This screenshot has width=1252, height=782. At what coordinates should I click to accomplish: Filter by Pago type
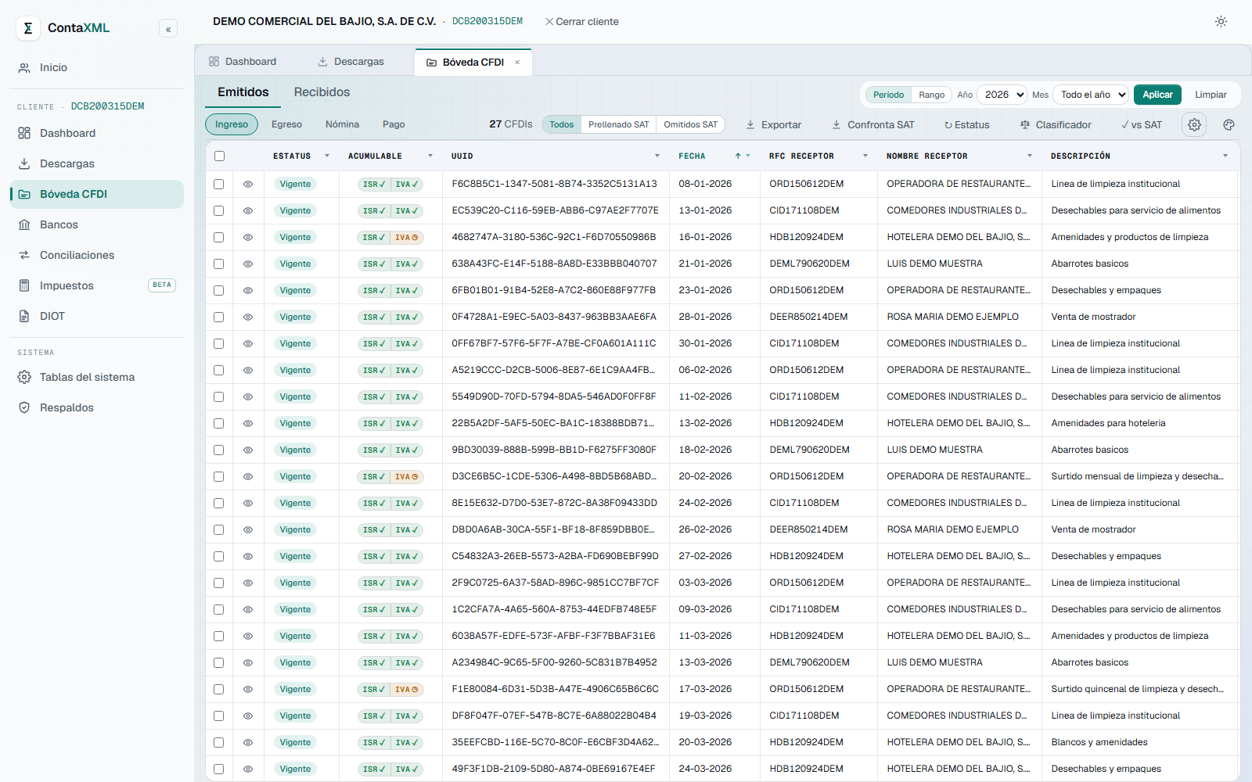tap(394, 125)
